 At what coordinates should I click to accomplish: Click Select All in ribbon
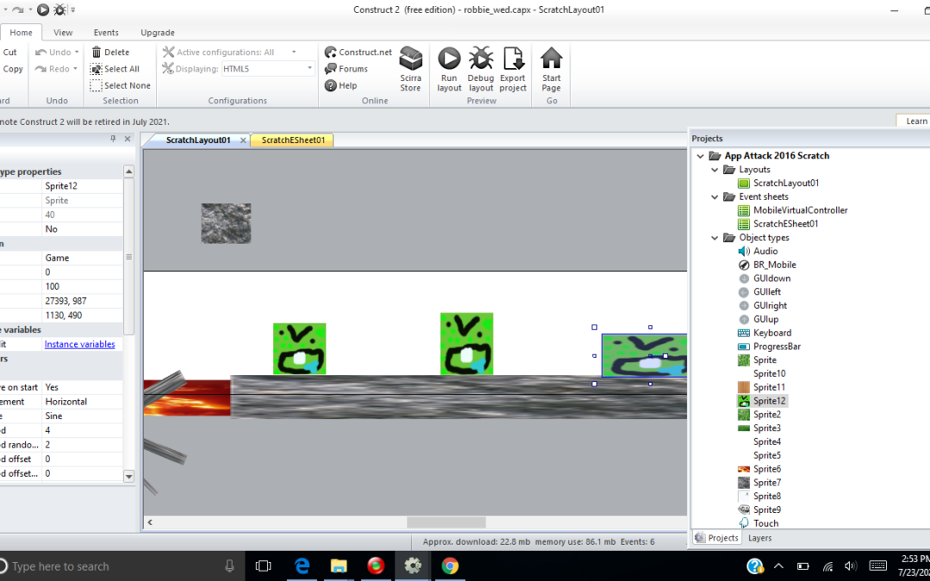[x=115, y=69]
